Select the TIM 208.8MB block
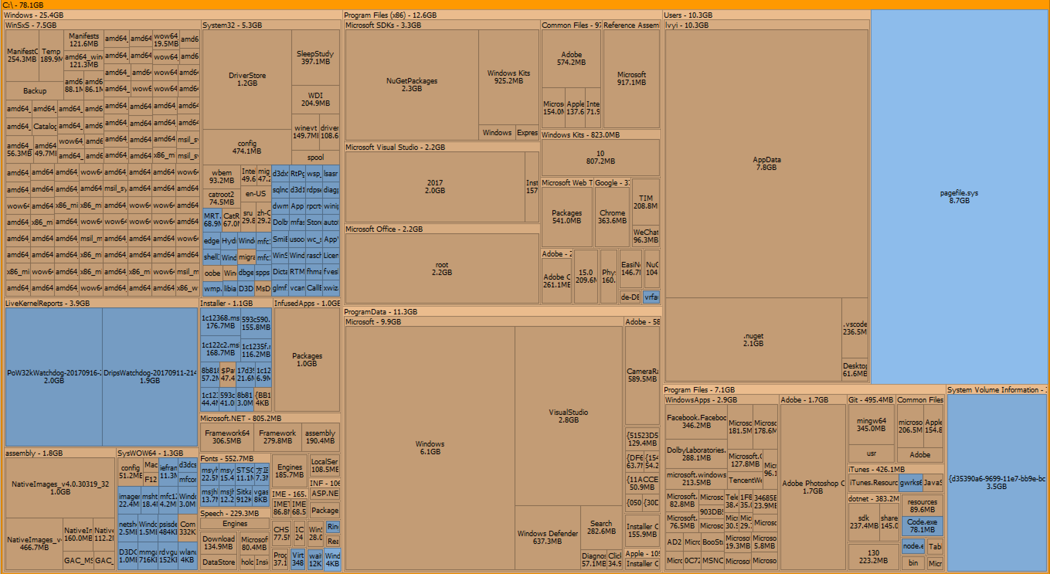 click(645, 202)
